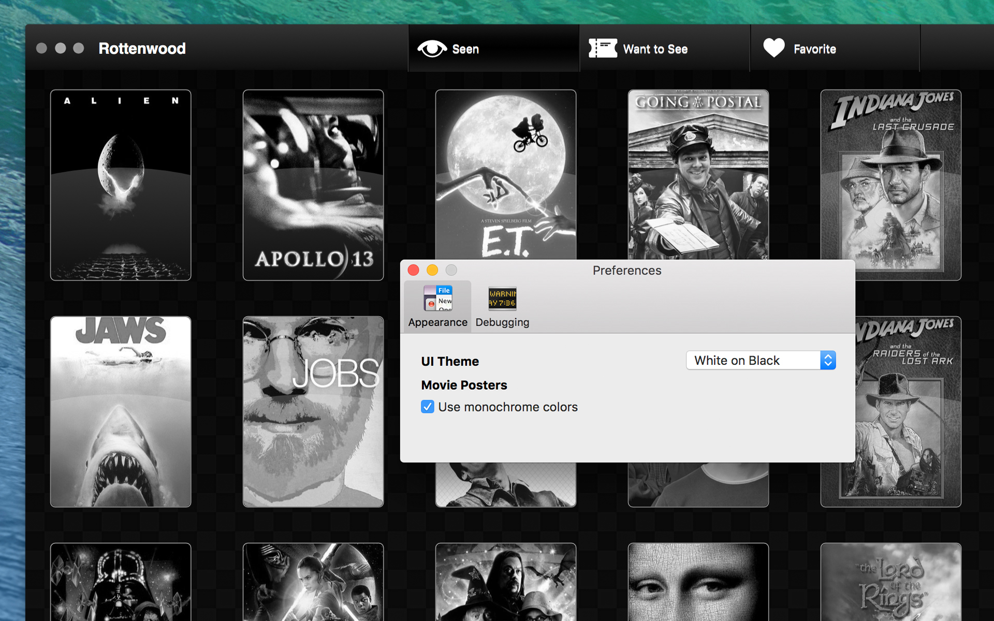Uncheck Use monochrome colors checkbox
Screen dimensions: 994x621
coord(428,407)
